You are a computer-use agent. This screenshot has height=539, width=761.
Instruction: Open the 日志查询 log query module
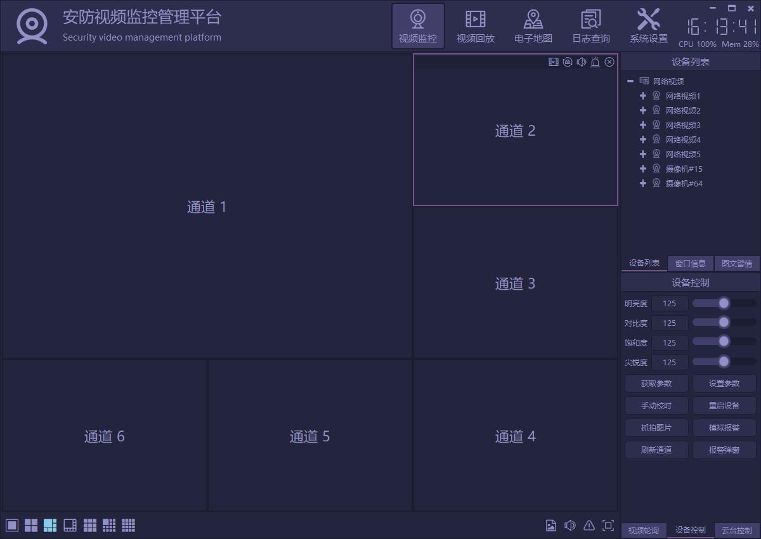pos(590,26)
